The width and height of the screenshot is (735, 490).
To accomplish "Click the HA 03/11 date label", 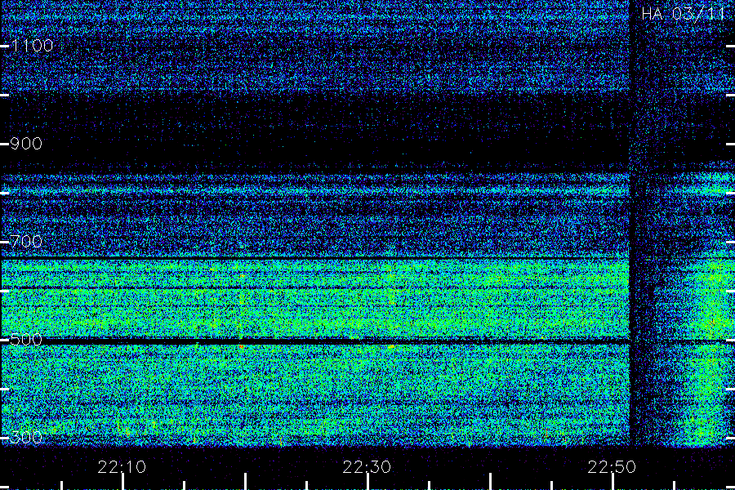I will click(x=684, y=14).
